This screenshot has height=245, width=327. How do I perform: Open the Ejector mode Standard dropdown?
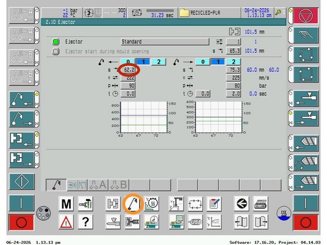click(x=165, y=42)
